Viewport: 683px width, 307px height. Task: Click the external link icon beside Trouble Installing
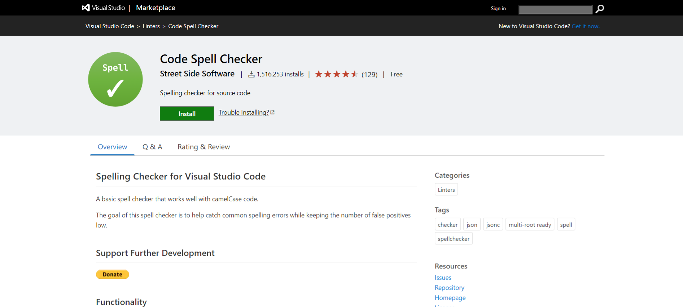[272, 112]
